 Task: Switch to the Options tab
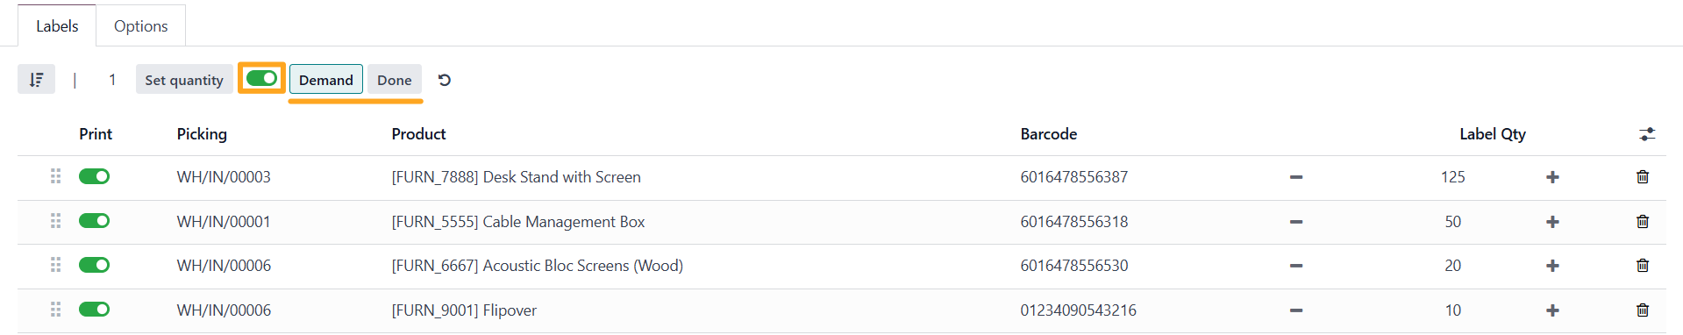tap(140, 25)
